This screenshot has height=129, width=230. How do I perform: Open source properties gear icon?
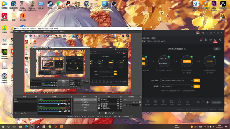tap(106, 113)
